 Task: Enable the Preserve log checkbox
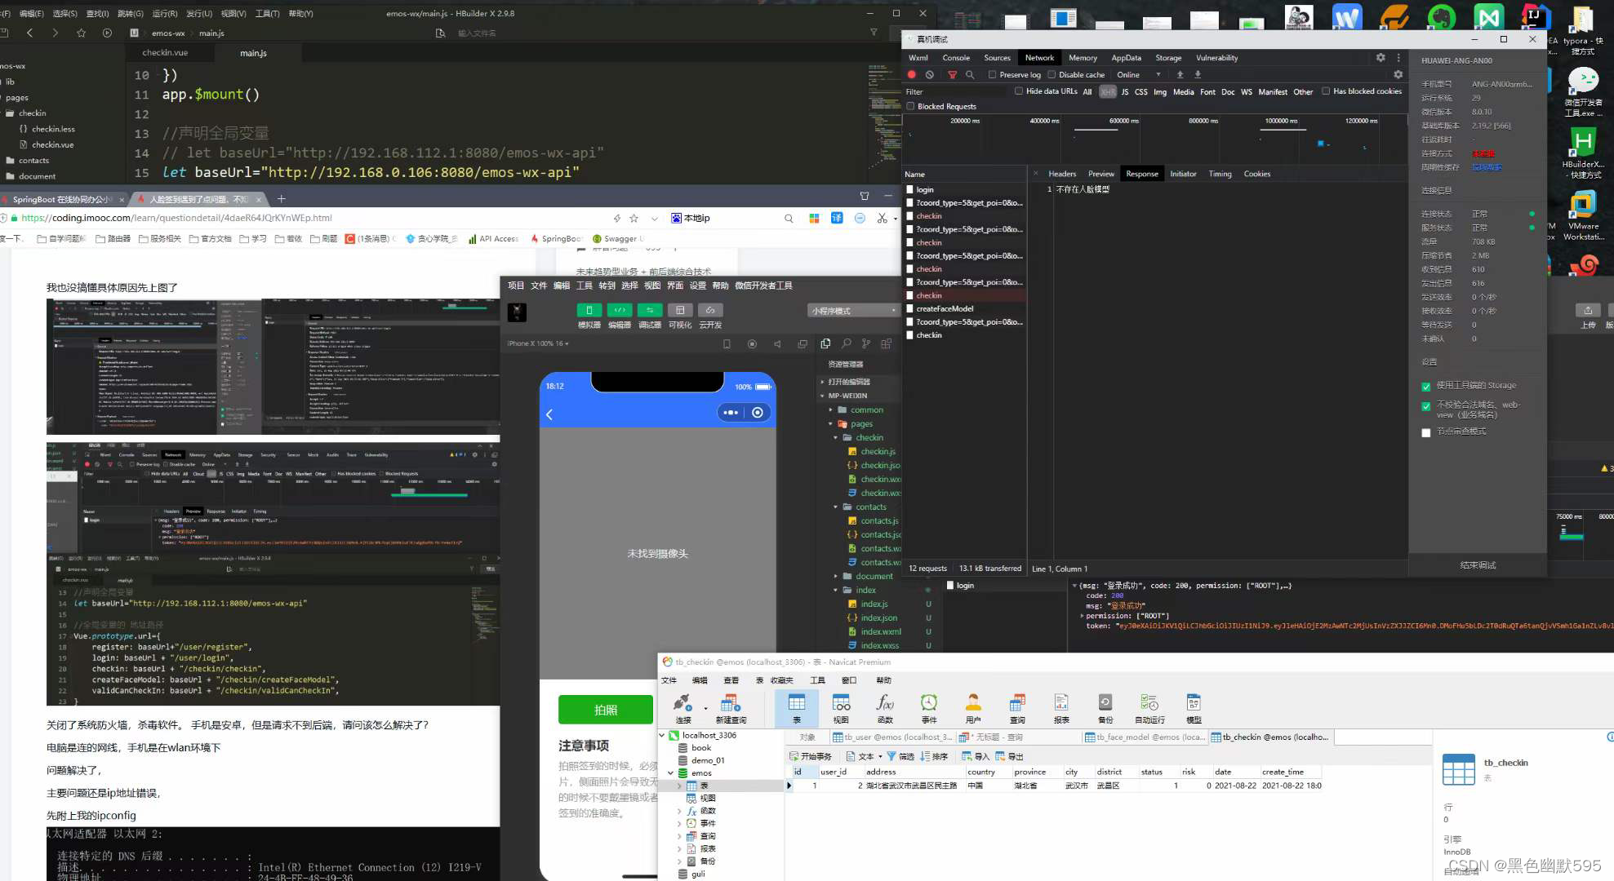coord(993,74)
